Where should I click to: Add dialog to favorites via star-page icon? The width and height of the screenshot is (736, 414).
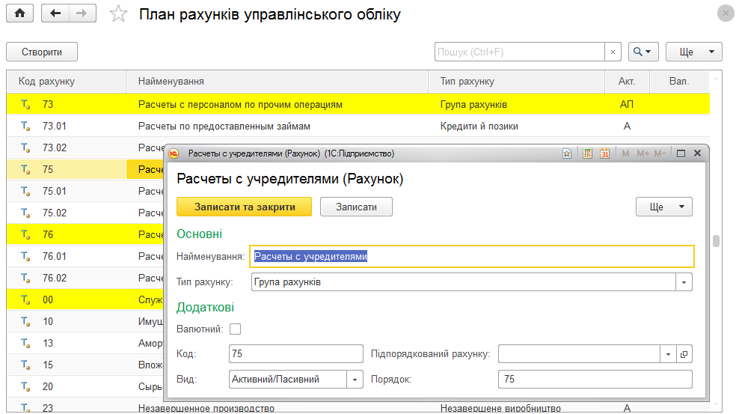coord(567,153)
